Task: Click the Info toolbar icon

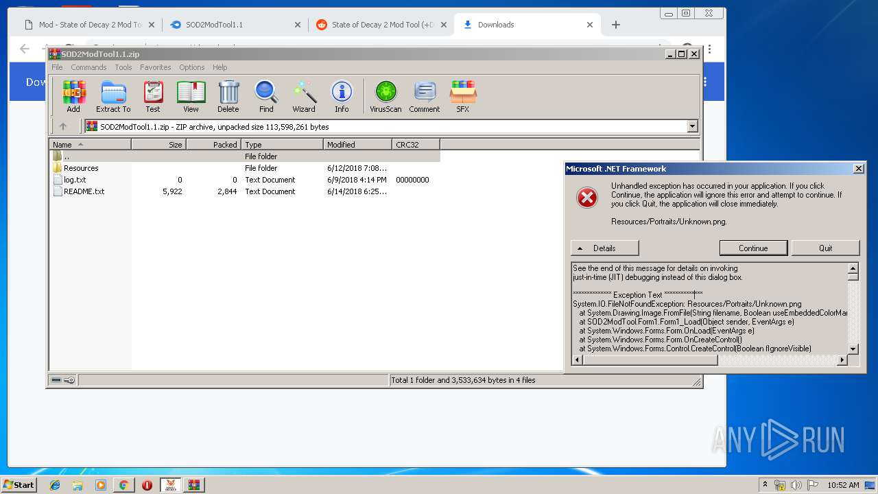Action: click(342, 96)
